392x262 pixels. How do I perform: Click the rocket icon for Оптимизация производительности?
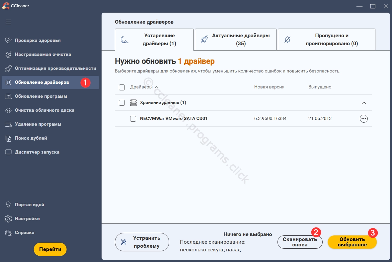(x=8, y=68)
